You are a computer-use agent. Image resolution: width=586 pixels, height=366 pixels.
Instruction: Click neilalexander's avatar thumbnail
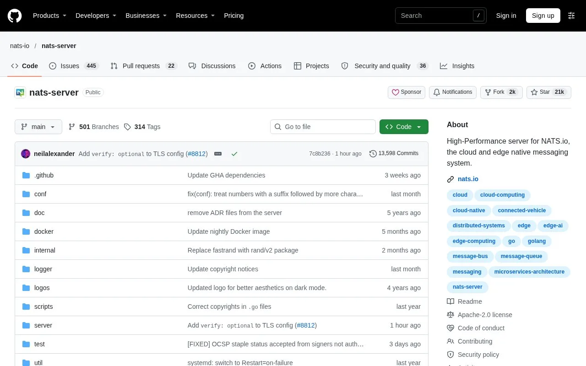26,154
